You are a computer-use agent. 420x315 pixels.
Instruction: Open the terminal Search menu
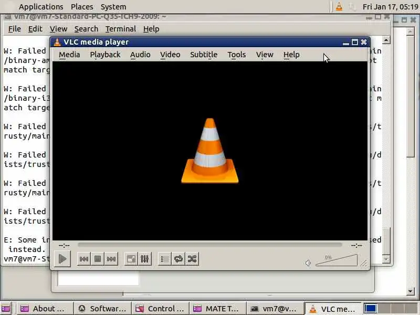86,29
